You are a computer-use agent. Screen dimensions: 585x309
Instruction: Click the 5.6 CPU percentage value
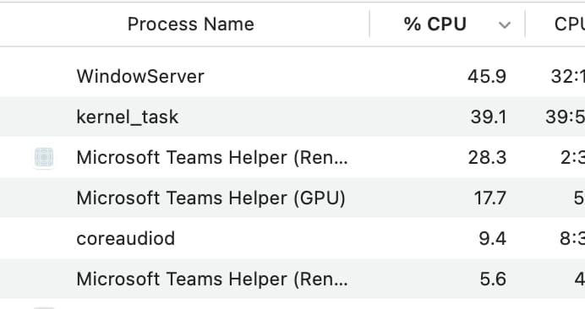click(493, 279)
